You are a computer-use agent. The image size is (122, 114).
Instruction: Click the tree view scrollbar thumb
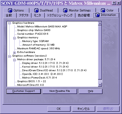[x=100, y=52]
